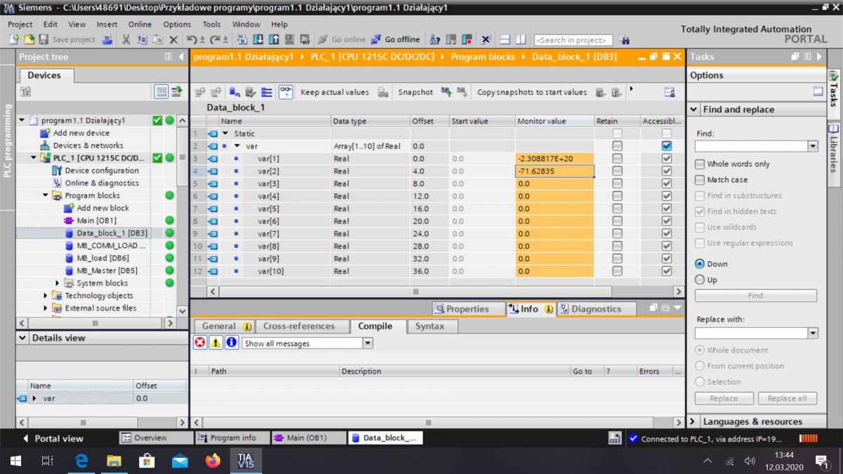Screen dimensions: 843x474
Task: Toggle Retain checkbox for var[3]
Action: (617, 183)
